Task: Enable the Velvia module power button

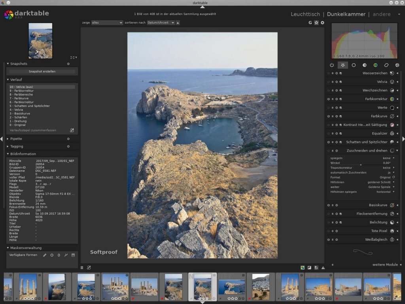Action: click(328, 82)
